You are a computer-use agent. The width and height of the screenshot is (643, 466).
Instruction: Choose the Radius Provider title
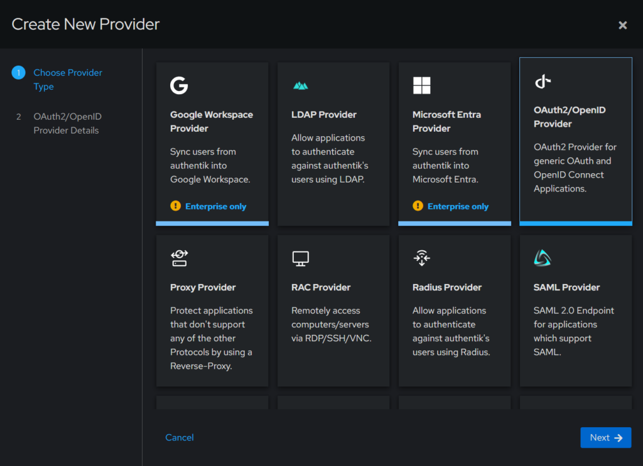[447, 287]
